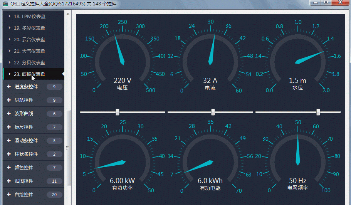
Task: Click the 6.00 kW power gauge value
Action: 123,181
